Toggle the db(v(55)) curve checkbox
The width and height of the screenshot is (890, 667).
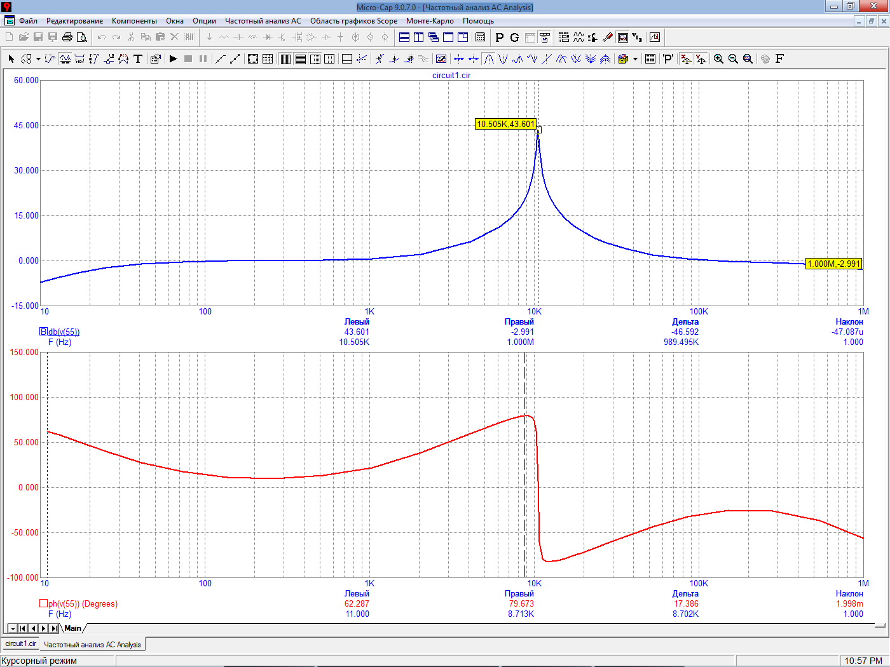point(43,332)
